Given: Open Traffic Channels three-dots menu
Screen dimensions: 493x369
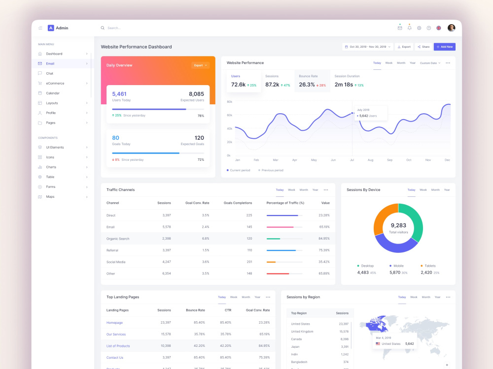Looking at the screenshot, I should coord(326,190).
